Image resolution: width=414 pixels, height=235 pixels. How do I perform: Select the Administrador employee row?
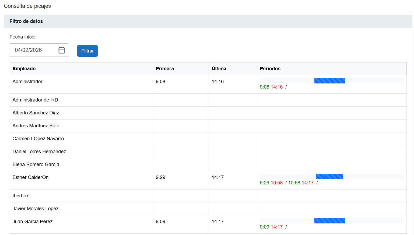27,82
